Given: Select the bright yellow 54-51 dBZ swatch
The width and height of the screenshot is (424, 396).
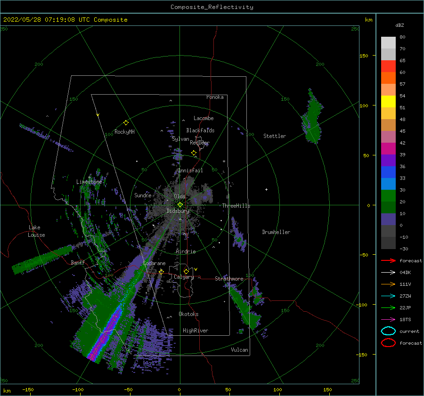Looking at the screenshot, I should pyautogui.click(x=388, y=102).
